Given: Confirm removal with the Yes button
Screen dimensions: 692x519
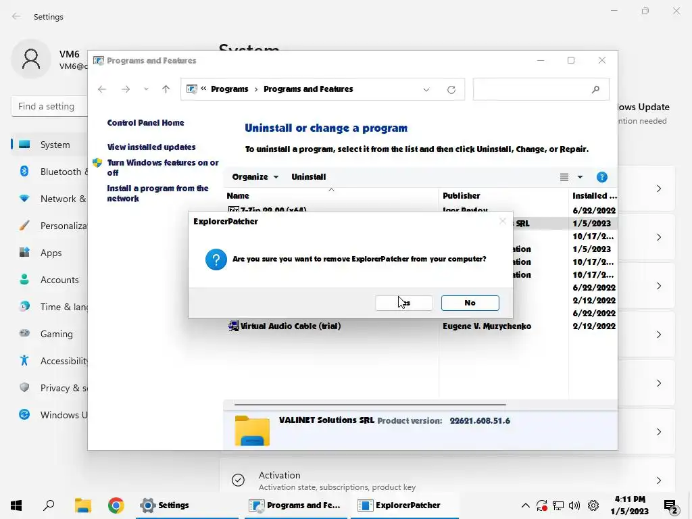Looking at the screenshot, I should click(x=404, y=303).
